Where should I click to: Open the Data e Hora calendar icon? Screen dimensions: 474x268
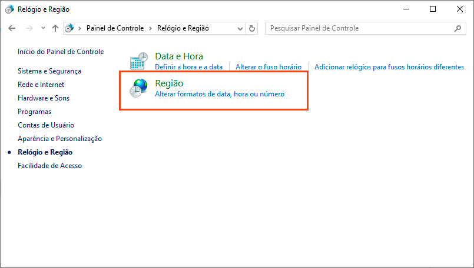(139, 61)
